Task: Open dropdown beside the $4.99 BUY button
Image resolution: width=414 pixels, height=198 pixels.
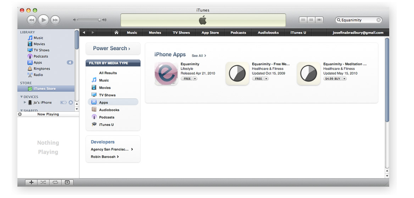Action: [x=345, y=79]
